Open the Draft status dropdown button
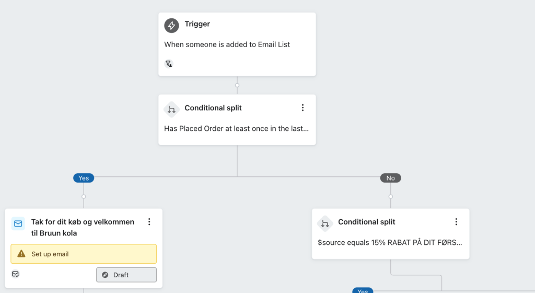Image resolution: width=535 pixels, height=293 pixels. (126, 275)
